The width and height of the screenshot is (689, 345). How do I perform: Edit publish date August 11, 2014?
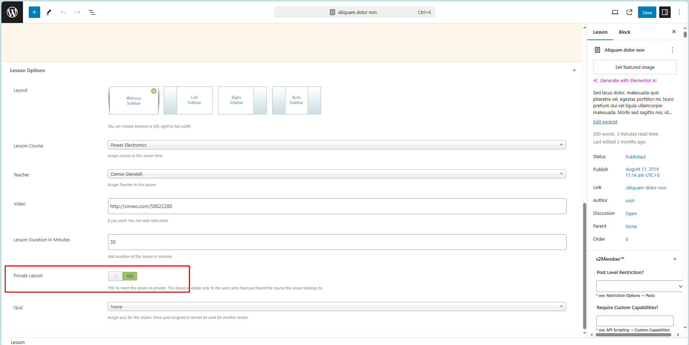[642, 172]
